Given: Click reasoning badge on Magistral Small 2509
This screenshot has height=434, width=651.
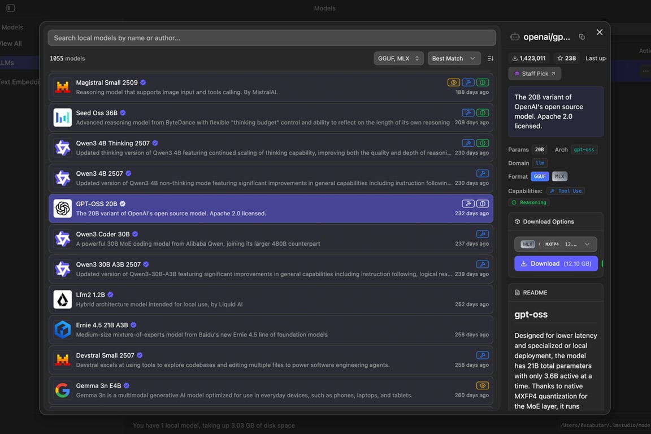Looking at the screenshot, I should [483, 83].
